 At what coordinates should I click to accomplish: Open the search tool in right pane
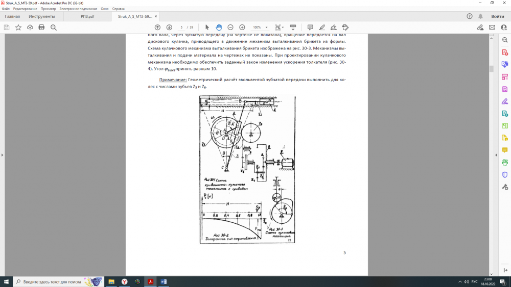tap(505, 40)
